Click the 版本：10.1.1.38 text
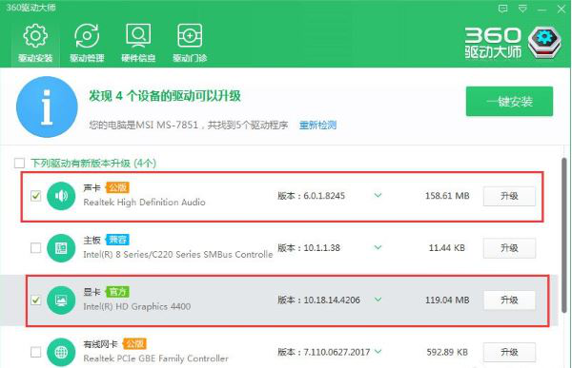Screen dimensions: 572x368 tap(309, 248)
